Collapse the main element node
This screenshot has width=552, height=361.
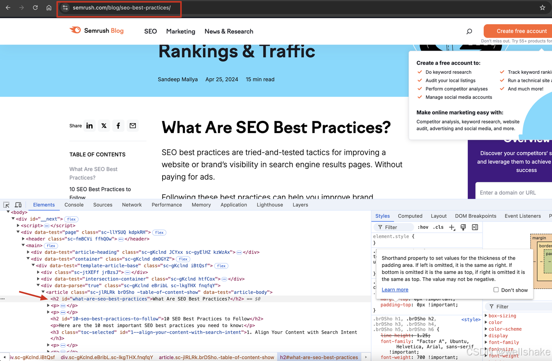pyautogui.click(x=23, y=246)
